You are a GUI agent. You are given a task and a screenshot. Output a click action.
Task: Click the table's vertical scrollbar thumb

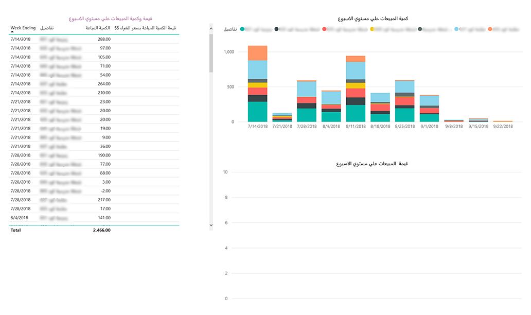[x=211, y=51]
